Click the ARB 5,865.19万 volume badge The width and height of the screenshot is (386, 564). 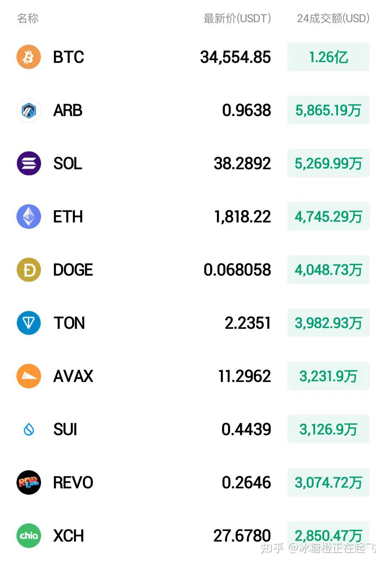click(x=328, y=110)
